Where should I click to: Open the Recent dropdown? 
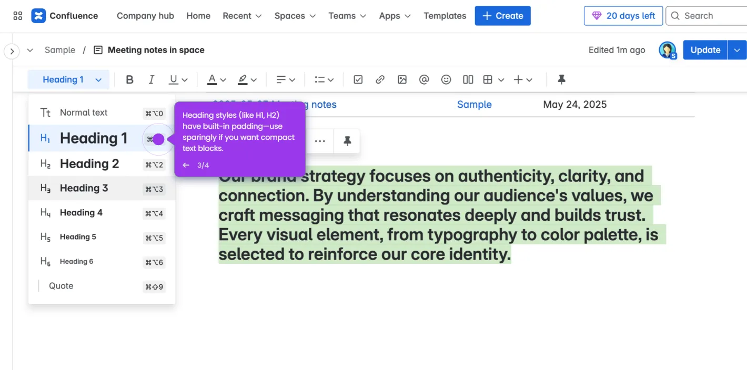click(242, 16)
